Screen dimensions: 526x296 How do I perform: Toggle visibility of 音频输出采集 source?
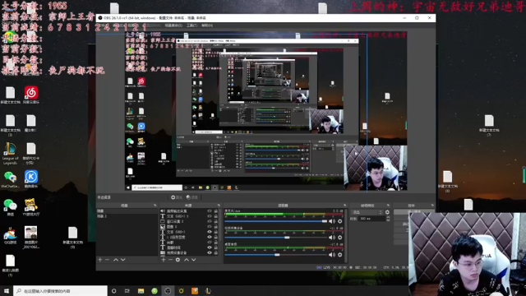pyautogui.click(x=210, y=211)
